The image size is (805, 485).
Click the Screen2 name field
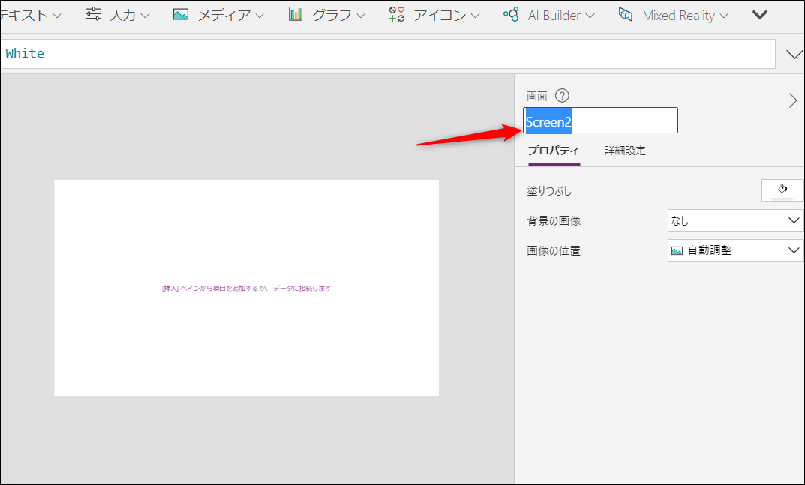tap(601, 121)
